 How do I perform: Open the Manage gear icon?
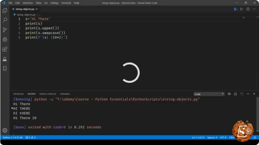click(x=5, y=130)
